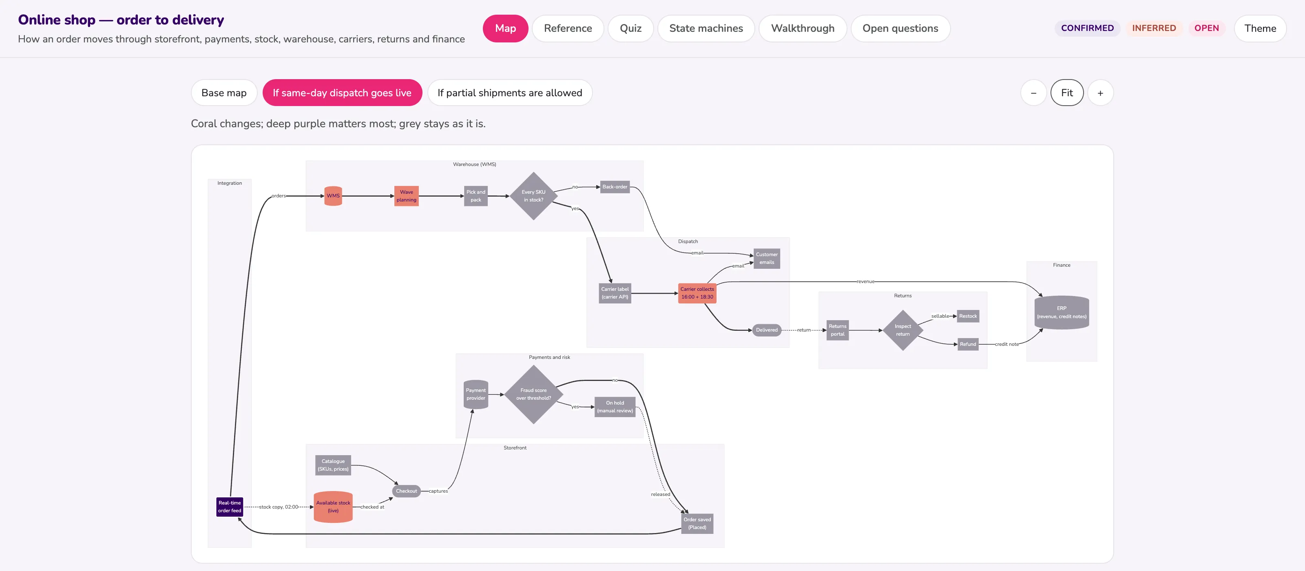Click the Delivered node
1305x571 pixels.
[x=767, y=330]
